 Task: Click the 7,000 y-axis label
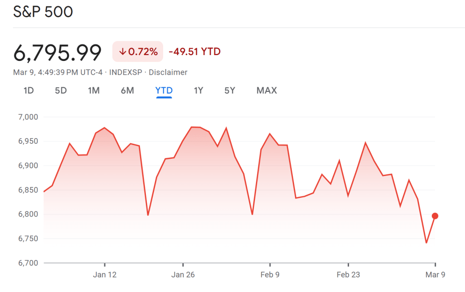click(x=28, y=117)
